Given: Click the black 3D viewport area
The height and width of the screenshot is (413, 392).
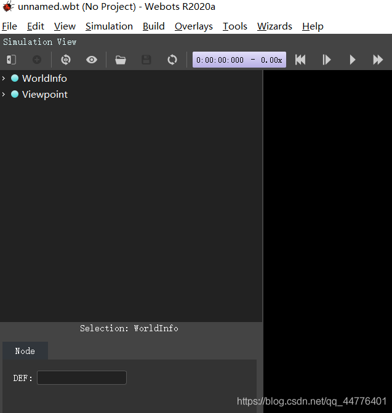Looking at the screenshot, I should [x=327, y=242].
